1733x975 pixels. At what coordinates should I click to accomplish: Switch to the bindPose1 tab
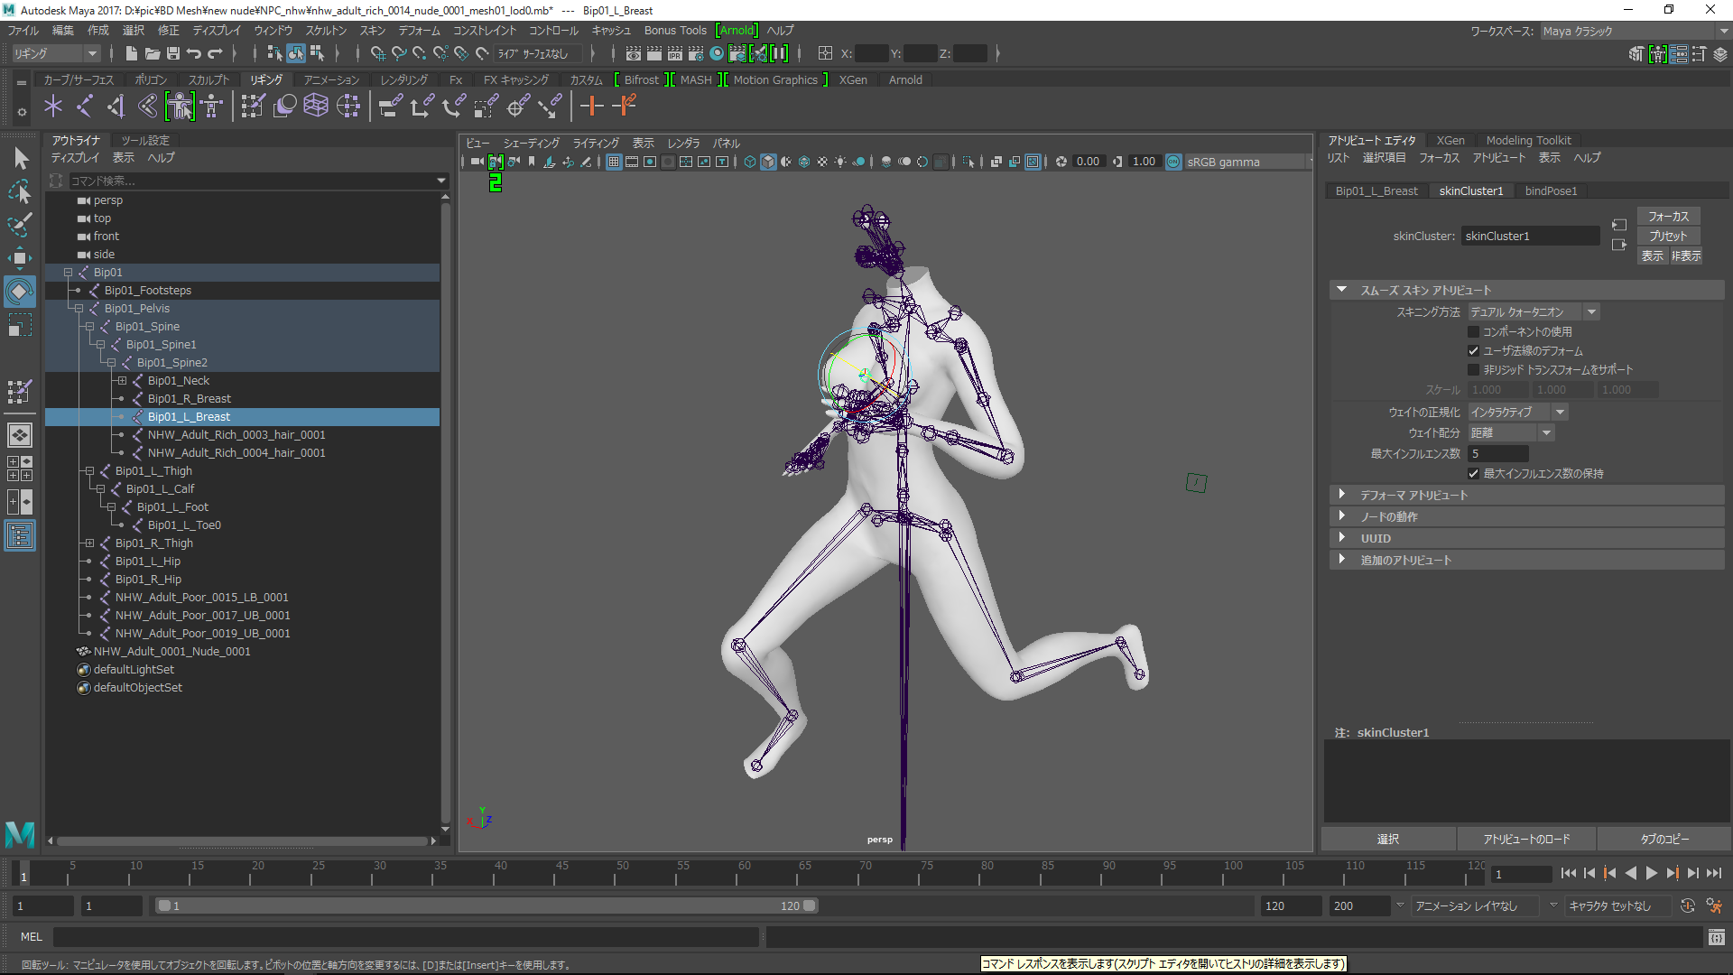coord(1551,190)
